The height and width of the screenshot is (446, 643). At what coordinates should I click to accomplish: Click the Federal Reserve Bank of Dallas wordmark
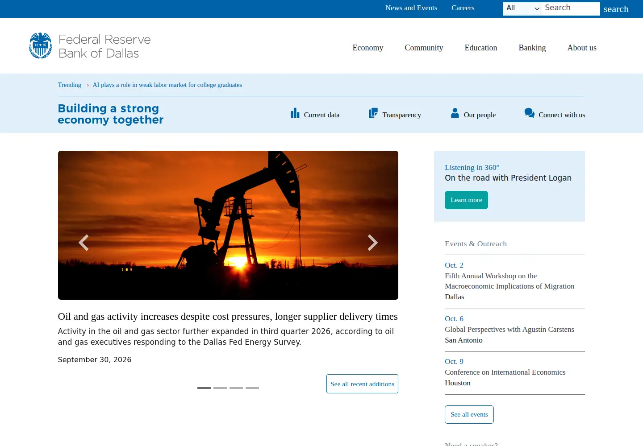tap(104, 46)
